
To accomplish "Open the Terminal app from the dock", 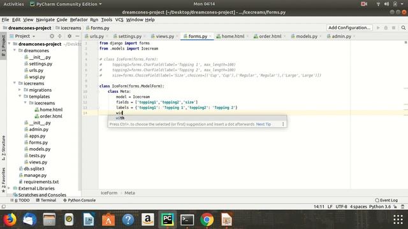I will [x=187, y=219].
